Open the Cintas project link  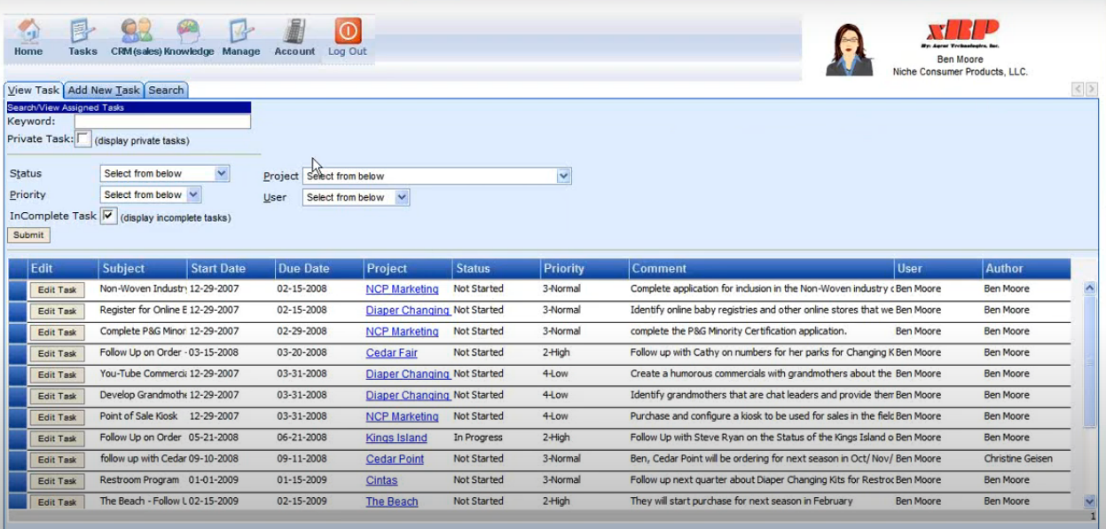coord(381,481)
